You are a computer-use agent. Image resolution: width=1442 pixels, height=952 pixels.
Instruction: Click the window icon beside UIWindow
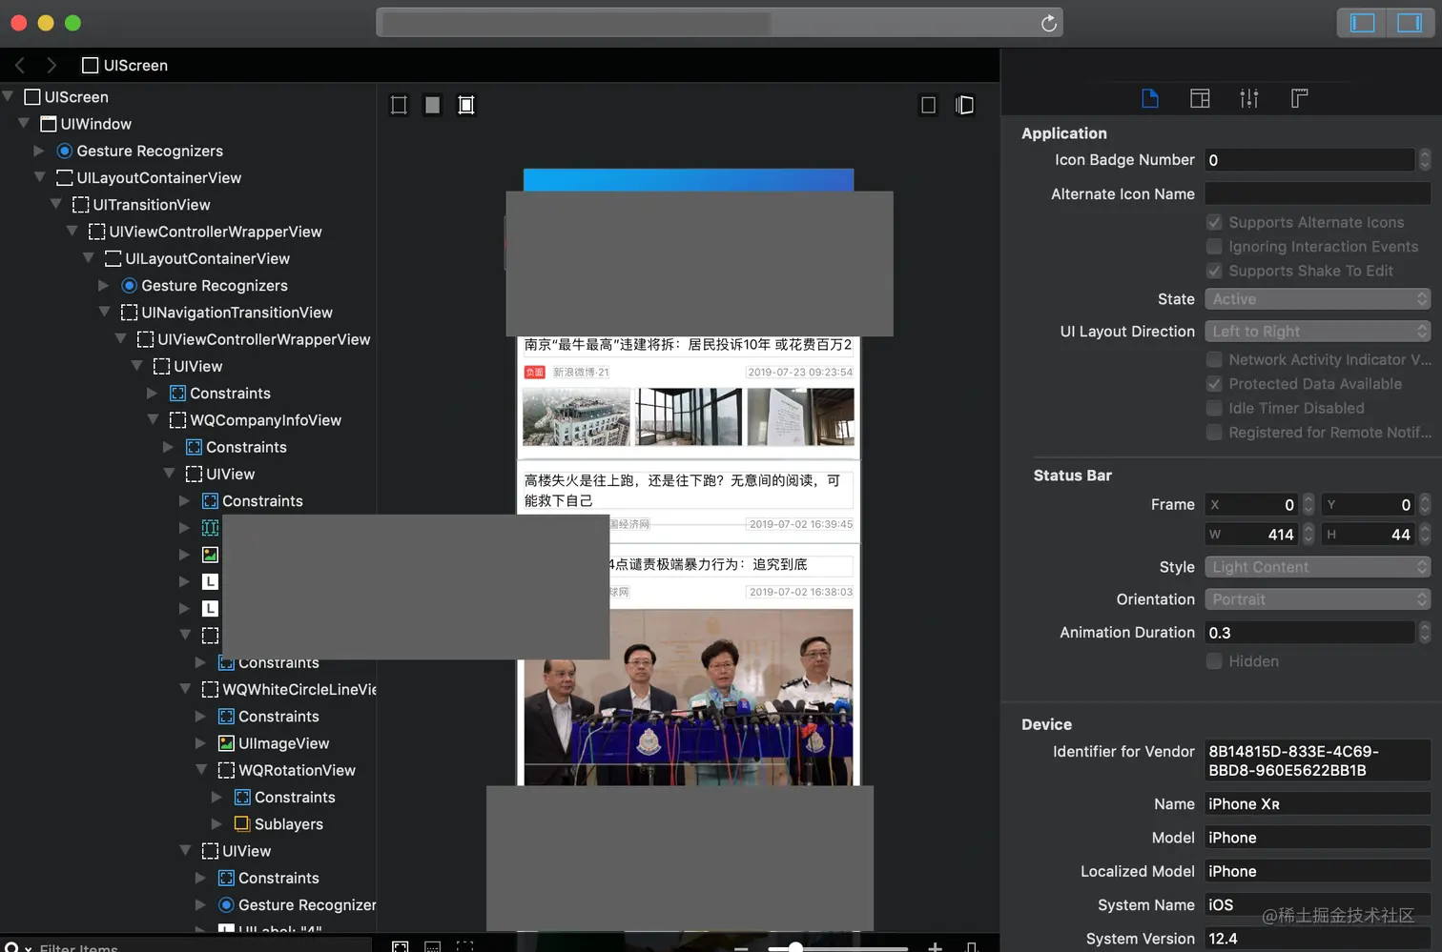pos(49,124)
